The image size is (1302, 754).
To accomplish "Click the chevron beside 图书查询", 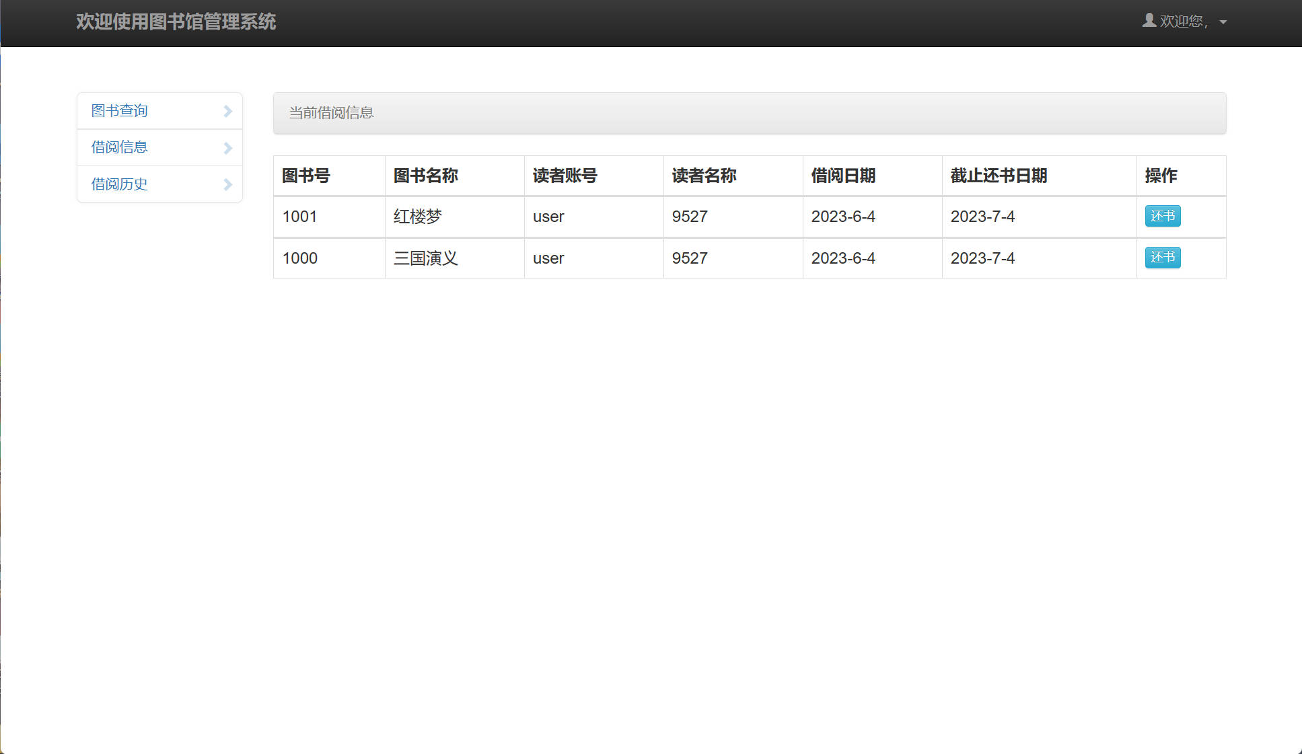I will pos(227,111).
